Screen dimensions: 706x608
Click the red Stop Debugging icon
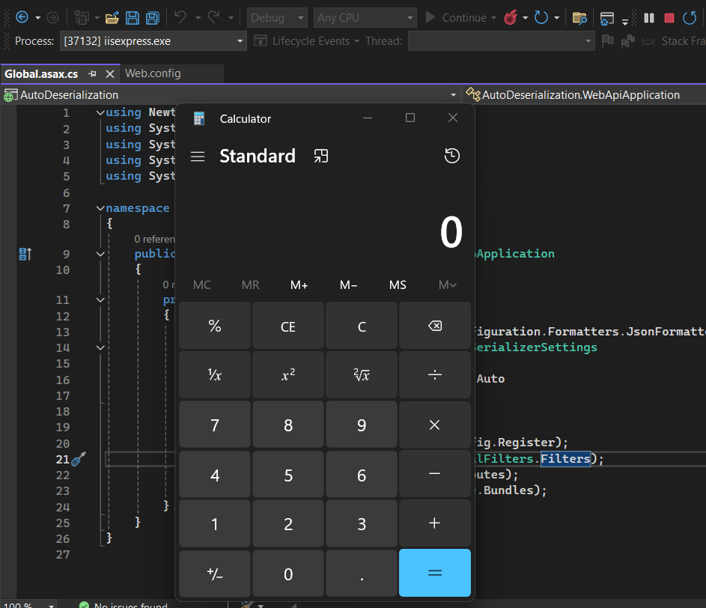pos(669,18)
